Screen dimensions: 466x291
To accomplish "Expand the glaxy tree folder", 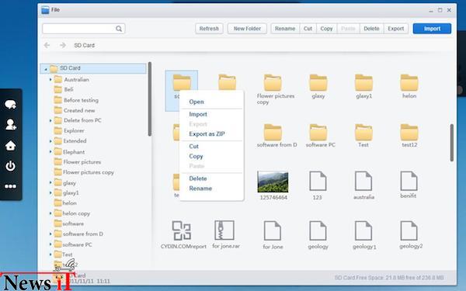I will click(x=50, y=182).
